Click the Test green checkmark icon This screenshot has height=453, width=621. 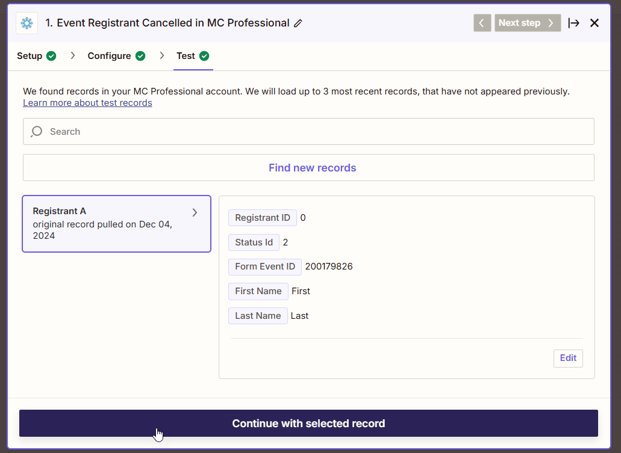[x=204, y=56]
